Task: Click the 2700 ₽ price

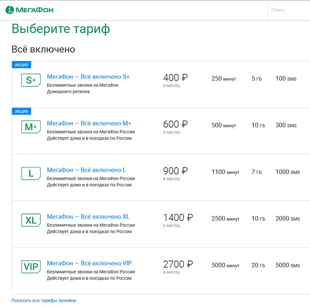Action: (x=178, y=264)
